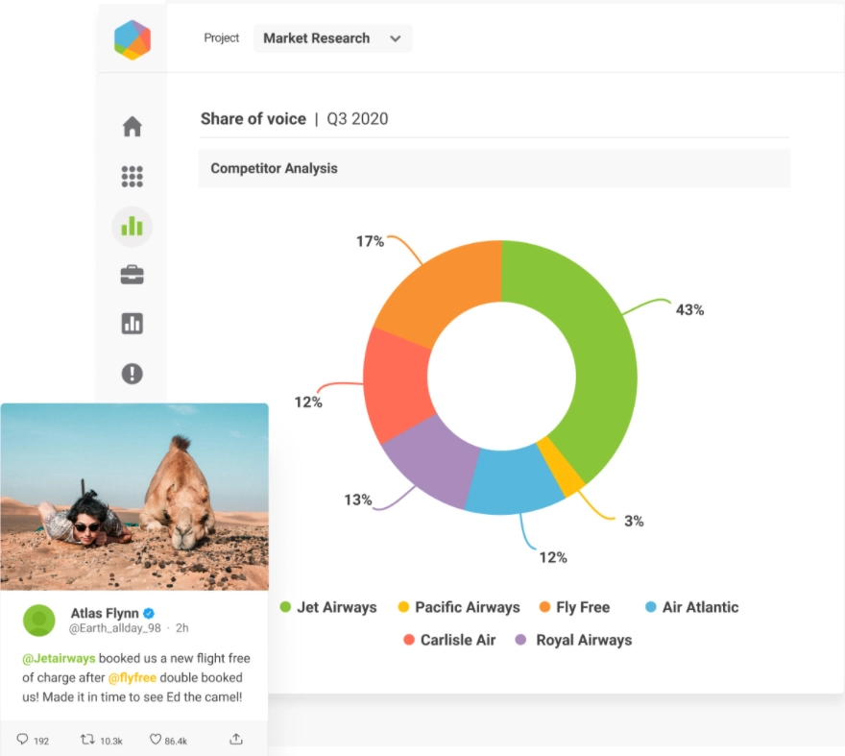Viewport: 845px width, 756px height.
Task: Click the colorful hexagon app logo
Action: (x=132, y=41)
